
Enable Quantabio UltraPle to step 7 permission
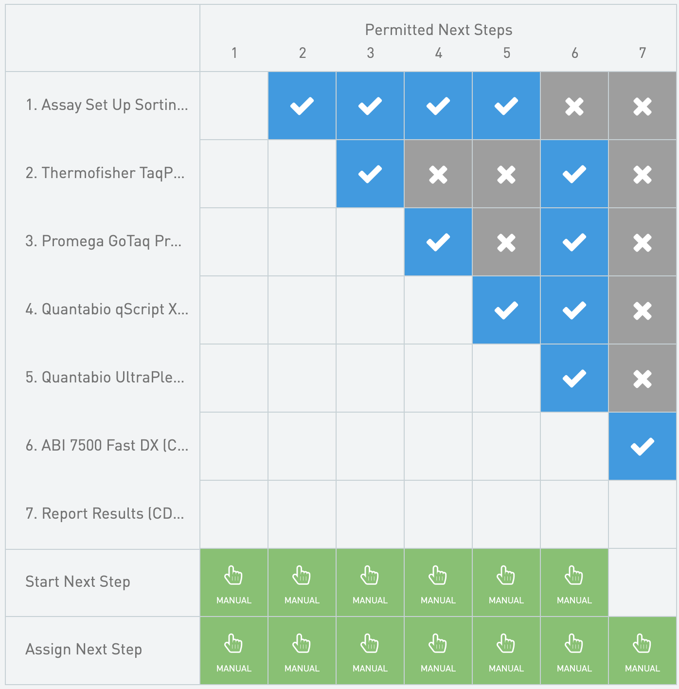click(643, 378)
